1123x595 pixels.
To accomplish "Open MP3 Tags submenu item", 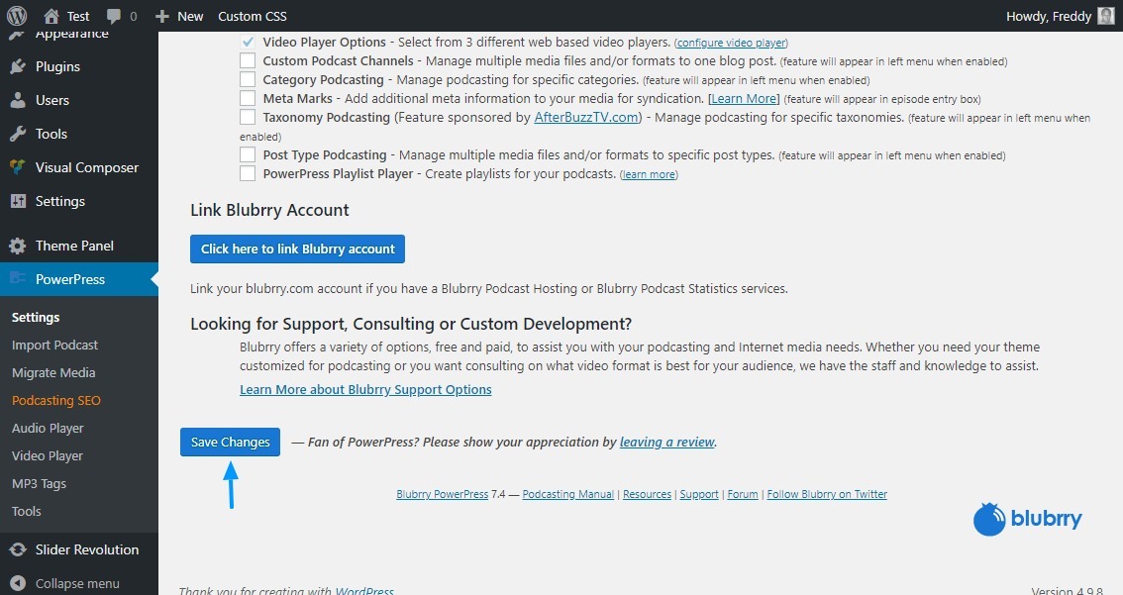I will coord(40,484).
